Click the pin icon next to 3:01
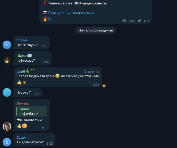The height and width of the screenshot is (148, 177). [139, 21]
